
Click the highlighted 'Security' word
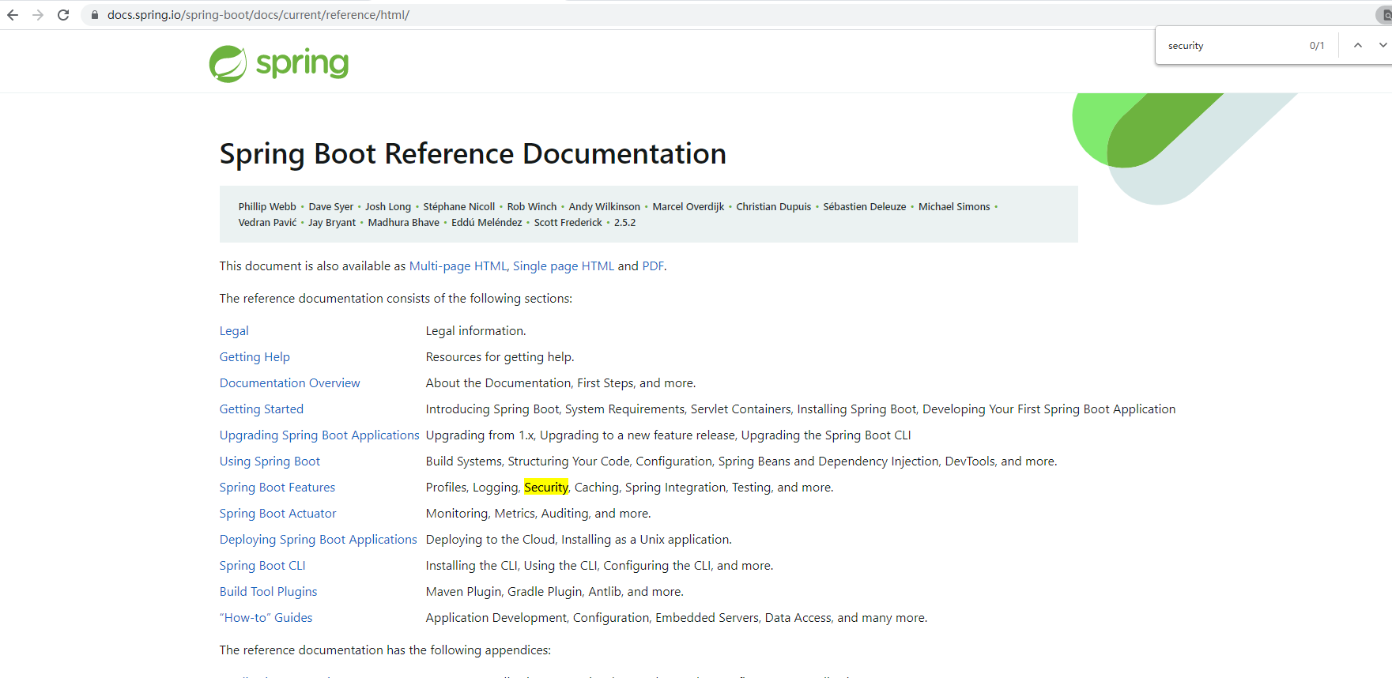[546, 488]
